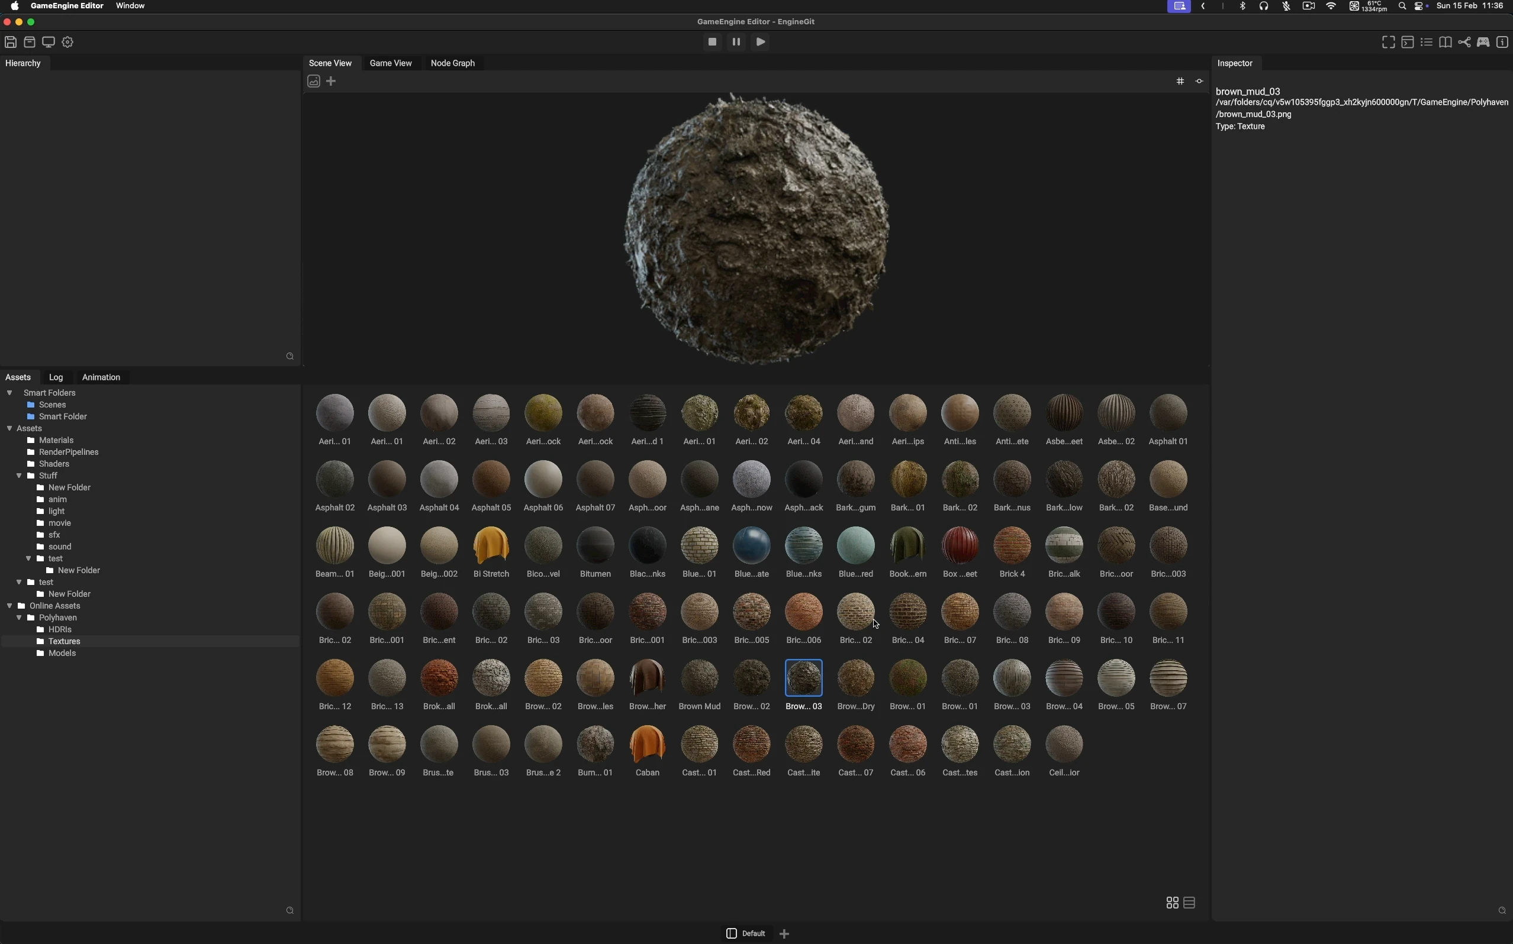Click the search icon below the Assets tree
Viewport: 1513px width, 944px height.
[x=290, y=911]
